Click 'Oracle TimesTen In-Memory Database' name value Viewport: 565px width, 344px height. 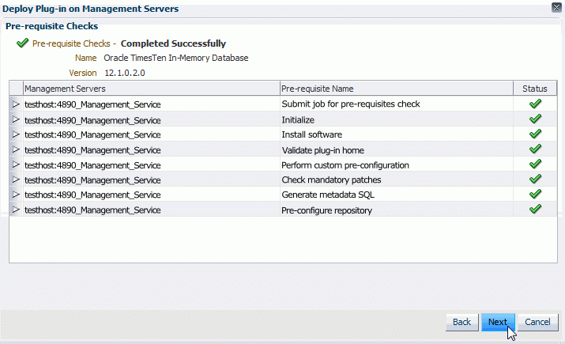pyautogui.click(x=176, y=58)
